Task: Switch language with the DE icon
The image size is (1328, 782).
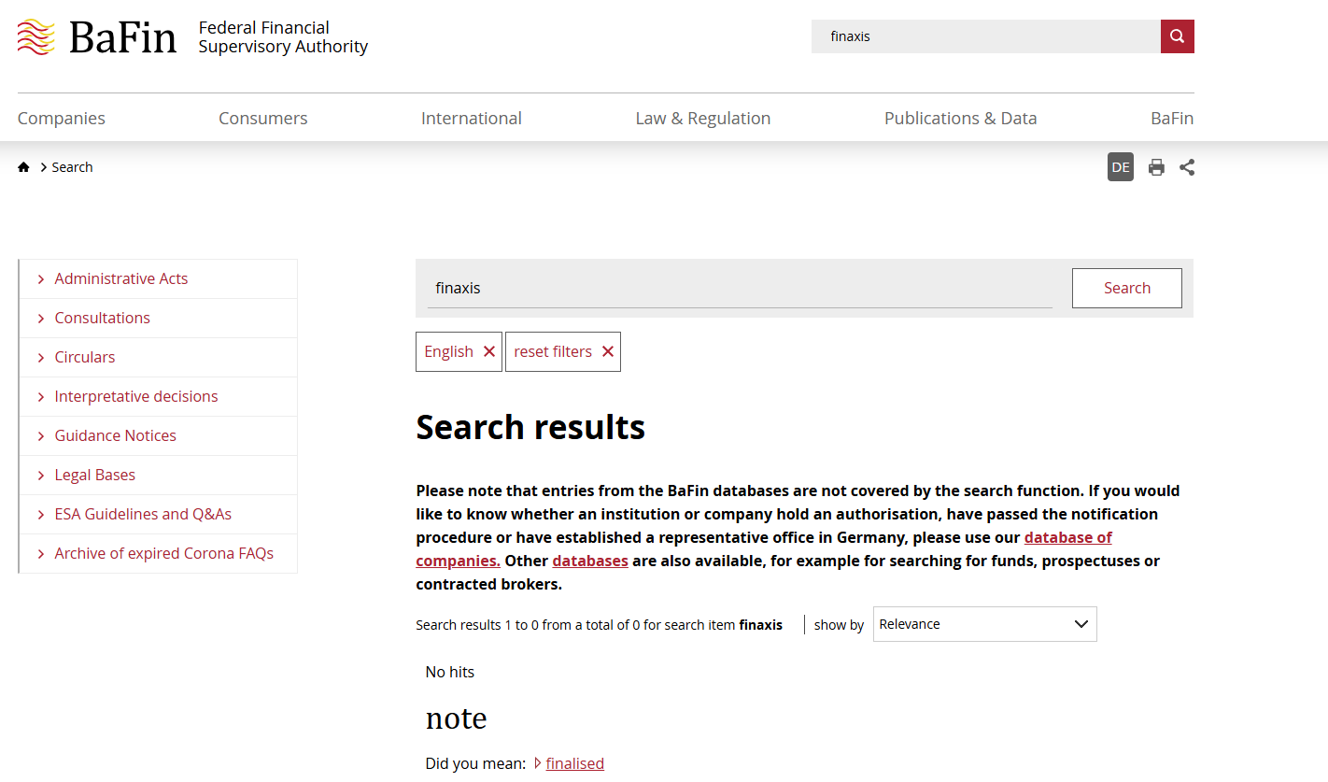Action: pyautogui.click(x=1120, y=167)
